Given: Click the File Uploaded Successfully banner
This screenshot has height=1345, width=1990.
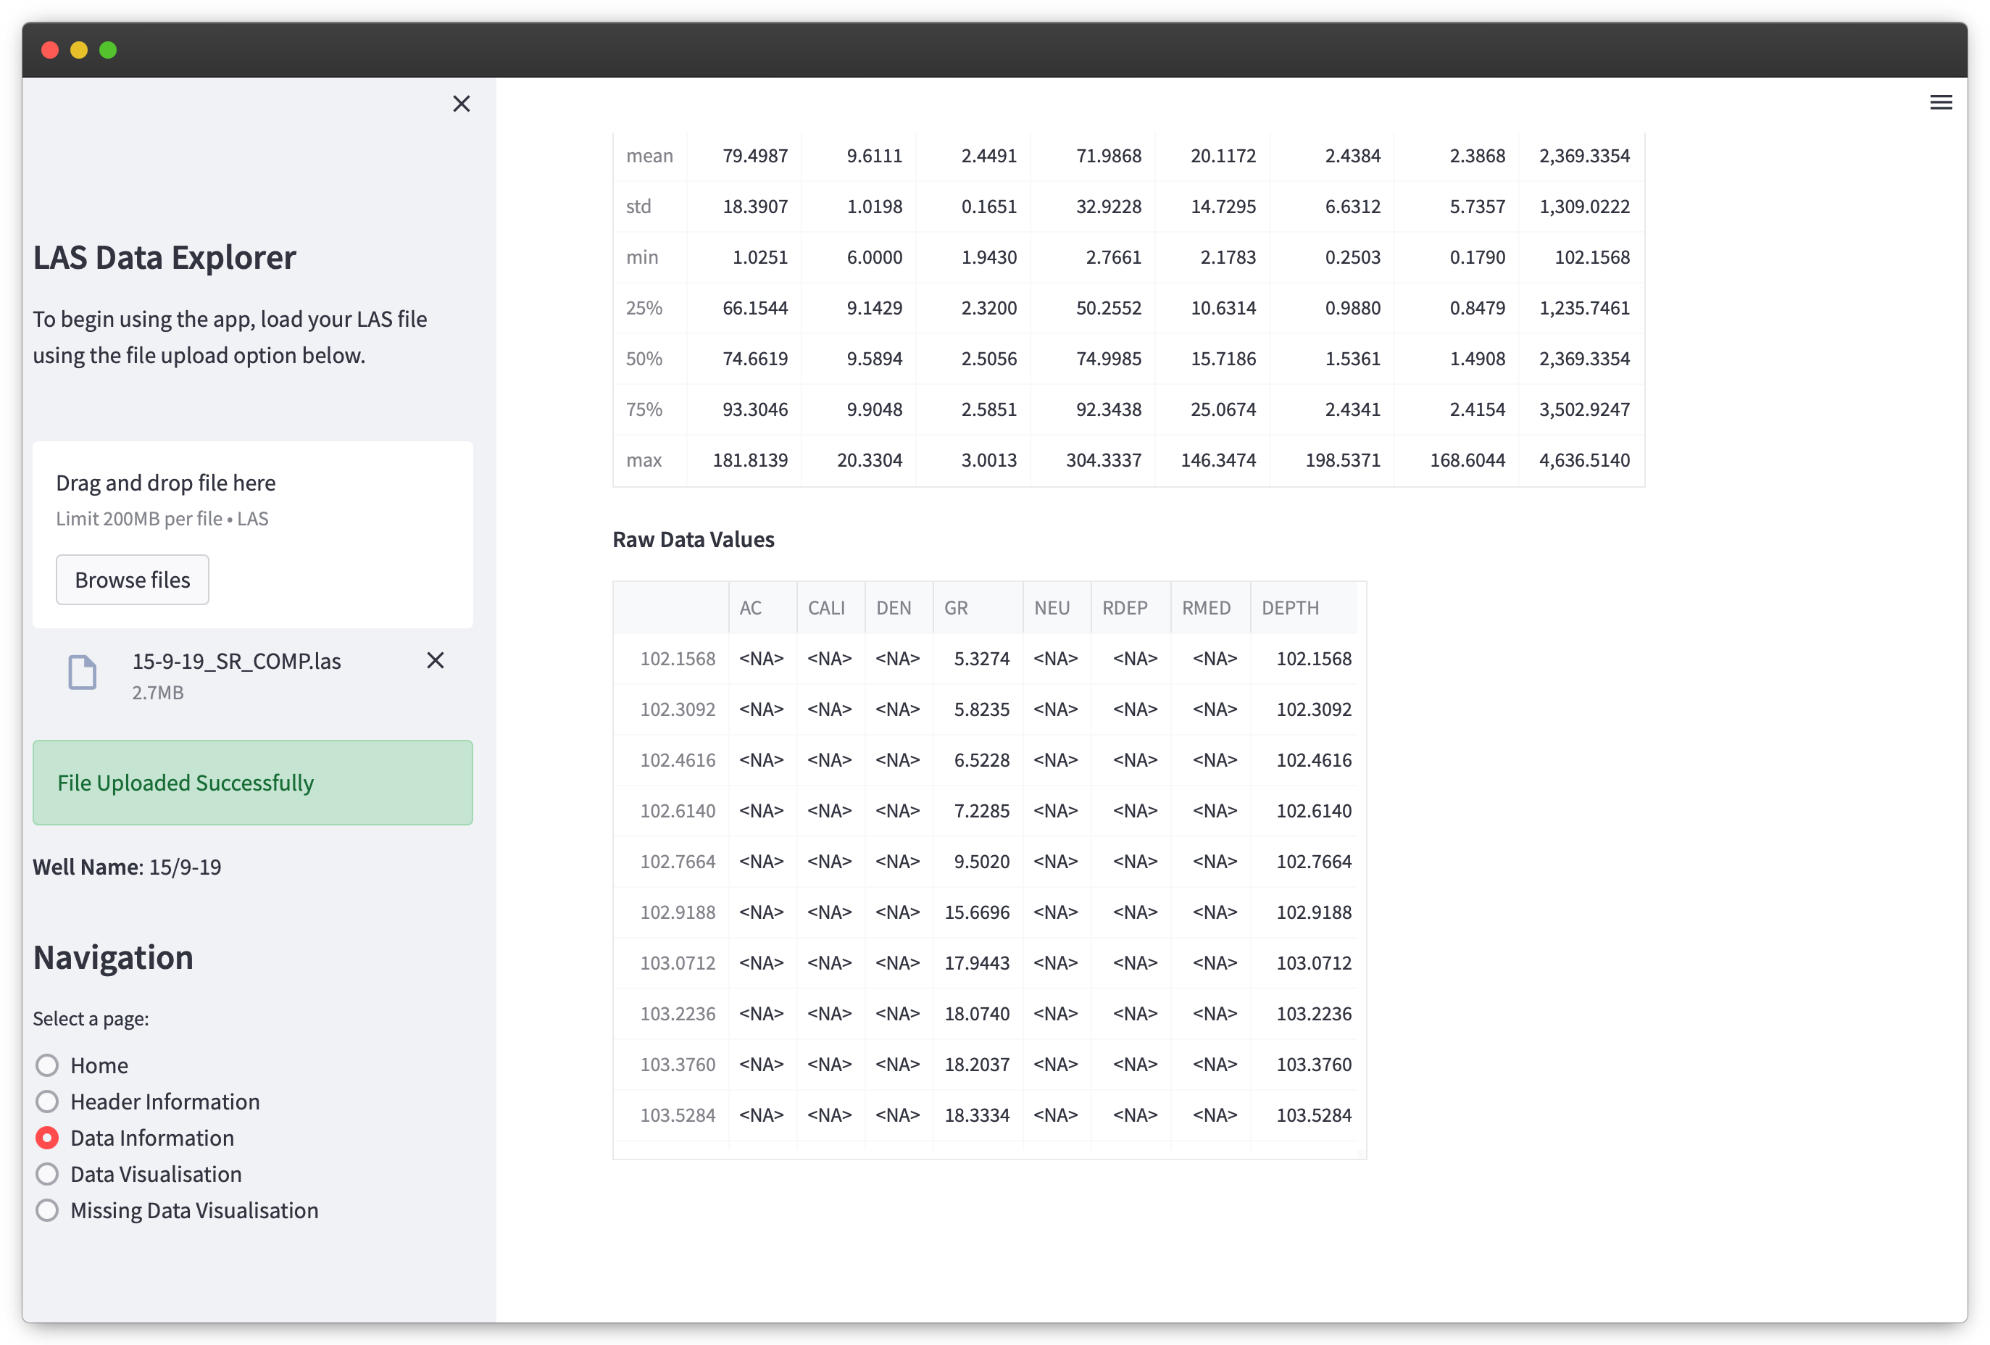Looking at the screenshot, I should pyautogui.click(x=253, y=783).
